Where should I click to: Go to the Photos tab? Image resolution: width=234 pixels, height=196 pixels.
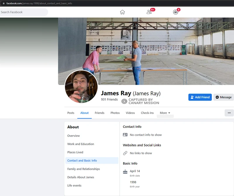coord(115,113)
